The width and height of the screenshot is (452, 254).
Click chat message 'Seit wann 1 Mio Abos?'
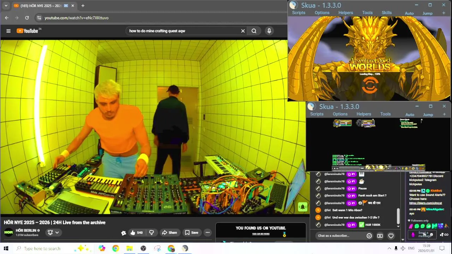tap(347, 210)
